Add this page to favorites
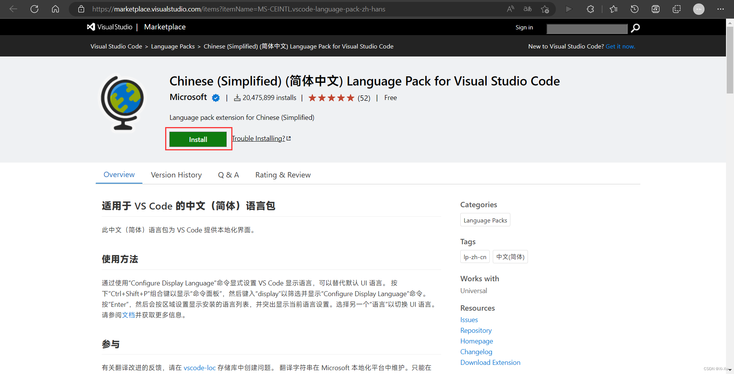This screenshot has width=734, height=374. point(545,9)
